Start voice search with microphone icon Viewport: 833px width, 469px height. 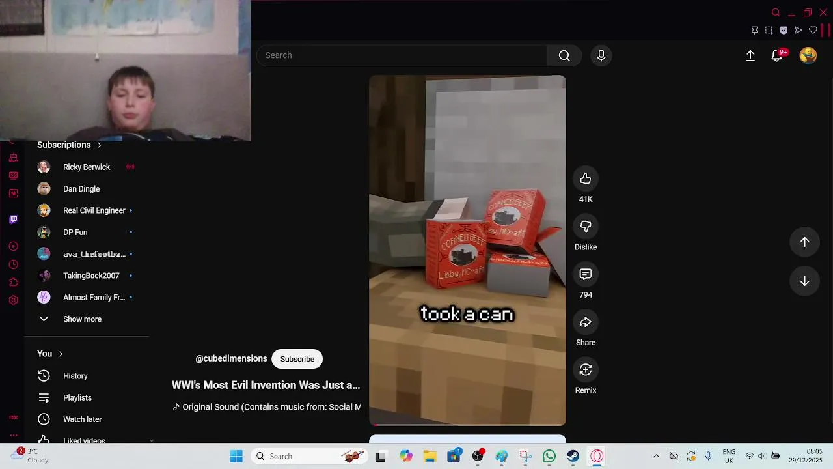point(601,55)
